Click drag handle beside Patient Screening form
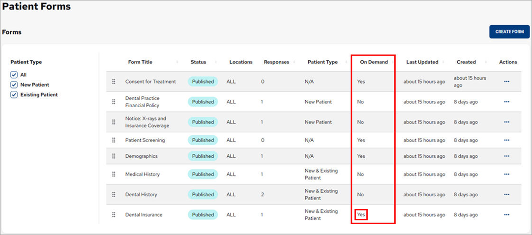 click(114, 140)
